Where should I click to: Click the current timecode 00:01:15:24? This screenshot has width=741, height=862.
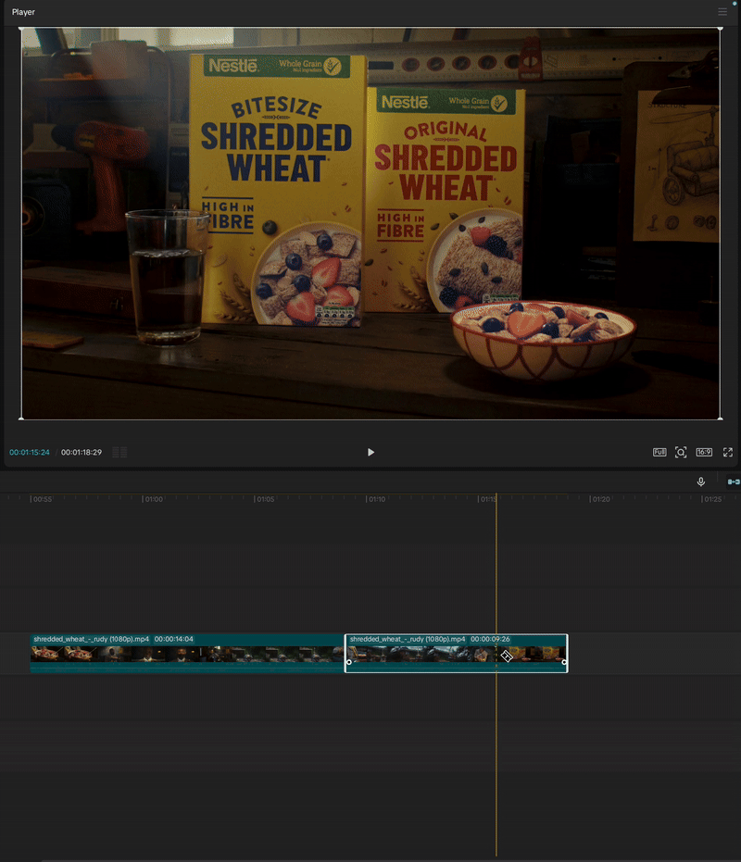coord(30,452)
